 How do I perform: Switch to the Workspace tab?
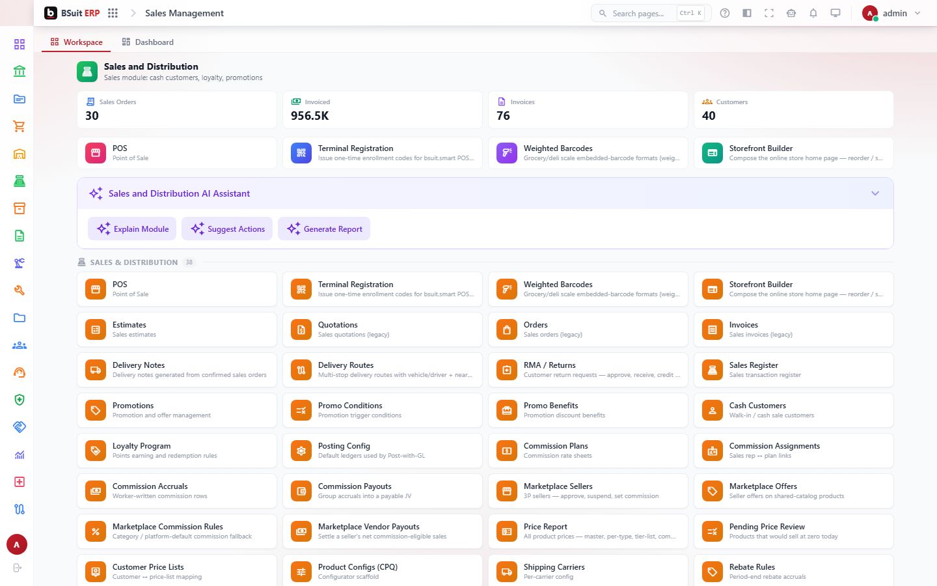click(76, 42)
